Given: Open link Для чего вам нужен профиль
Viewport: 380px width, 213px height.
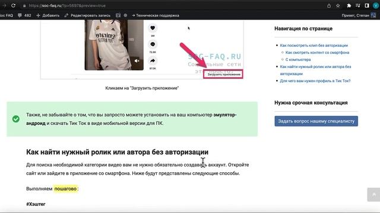Looking at the screenshot, I should [x=315, y=81].
